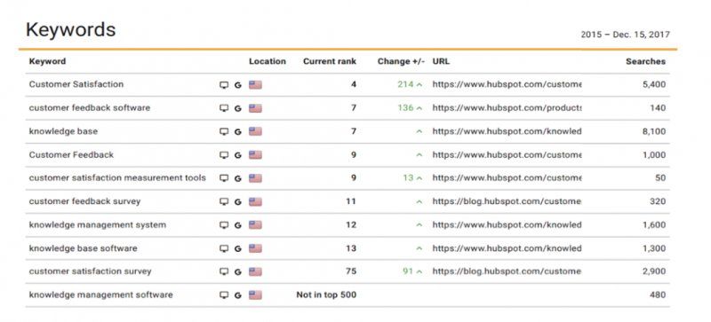711x322 pixels.
Task: Click US flag in customer feedback software row
Action: pos(255,108)
